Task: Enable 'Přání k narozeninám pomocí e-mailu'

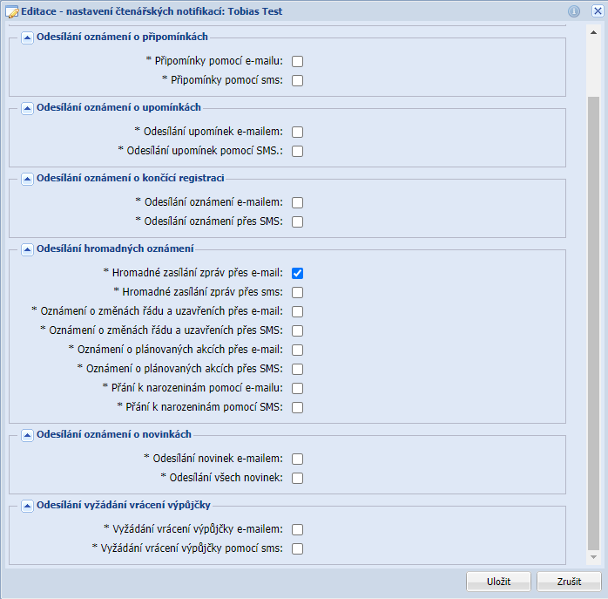Action: [x=298, y=388]
